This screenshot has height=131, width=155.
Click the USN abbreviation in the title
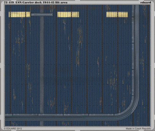[x=19, y=3]
